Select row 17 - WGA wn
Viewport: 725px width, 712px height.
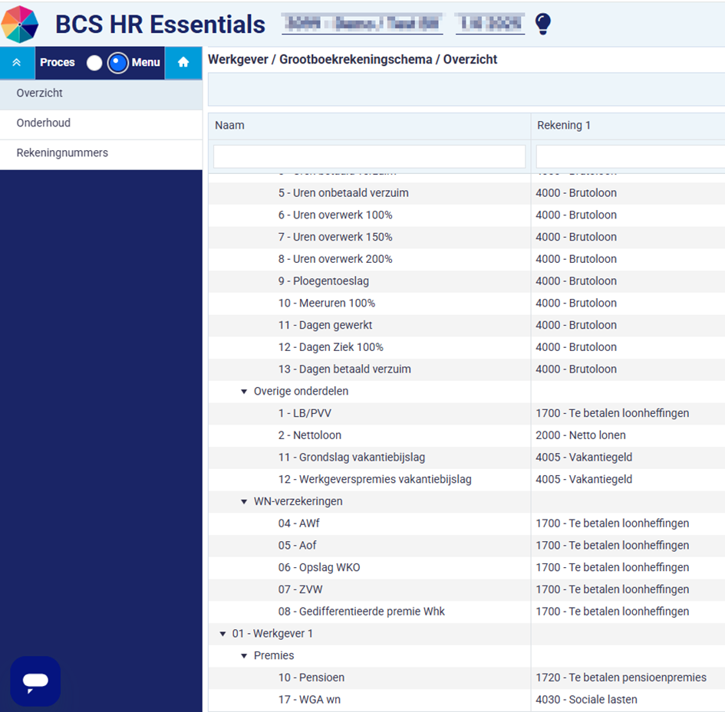click(x=466, y=700)
